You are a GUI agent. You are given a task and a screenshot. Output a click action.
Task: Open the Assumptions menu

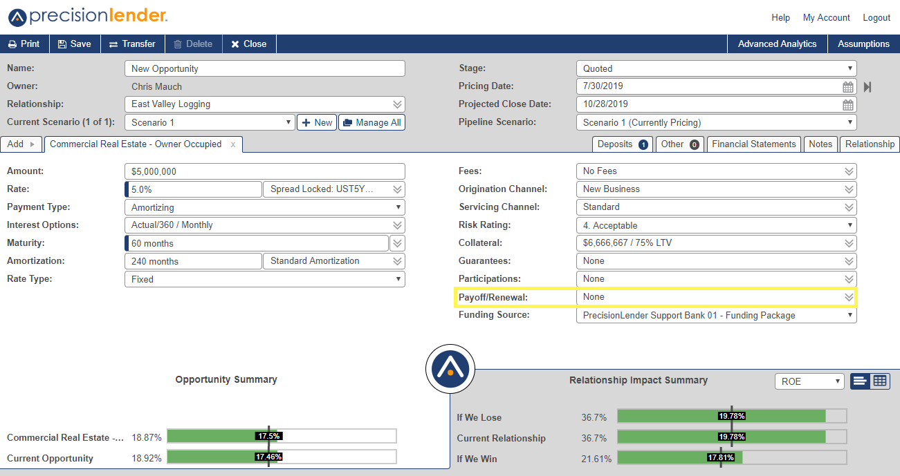click(863, 44)
